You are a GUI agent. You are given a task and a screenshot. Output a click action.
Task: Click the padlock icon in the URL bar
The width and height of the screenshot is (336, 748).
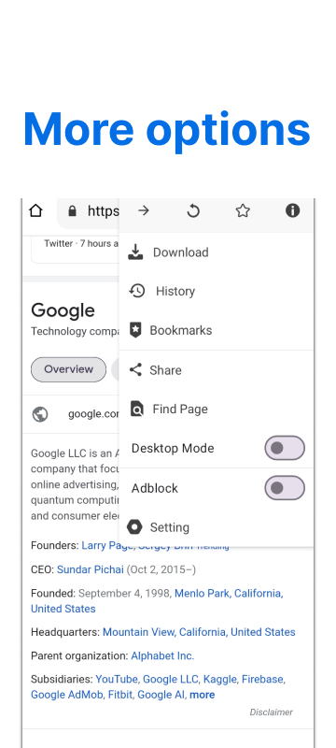coord(73,211)
